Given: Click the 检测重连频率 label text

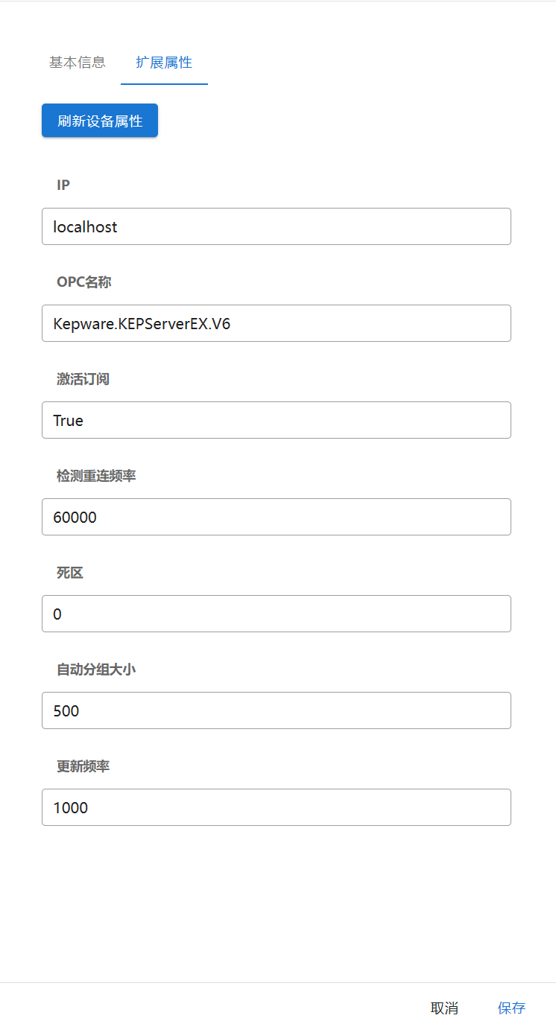Looking at the screenshot, I should (96, 476).
